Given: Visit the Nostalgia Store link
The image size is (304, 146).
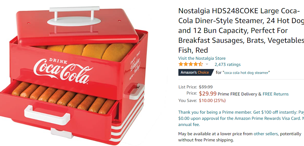Looking at the screenshot, I should (x=202, y=58).
